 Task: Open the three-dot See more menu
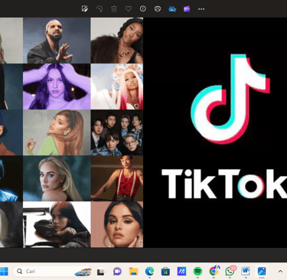(201, 9)
